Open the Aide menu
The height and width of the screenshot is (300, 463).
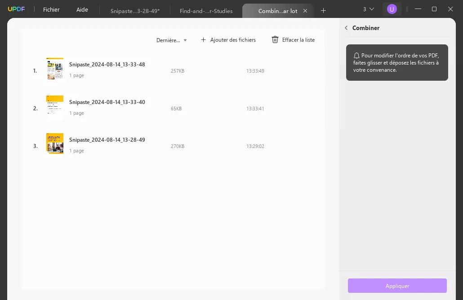(82, 9)
